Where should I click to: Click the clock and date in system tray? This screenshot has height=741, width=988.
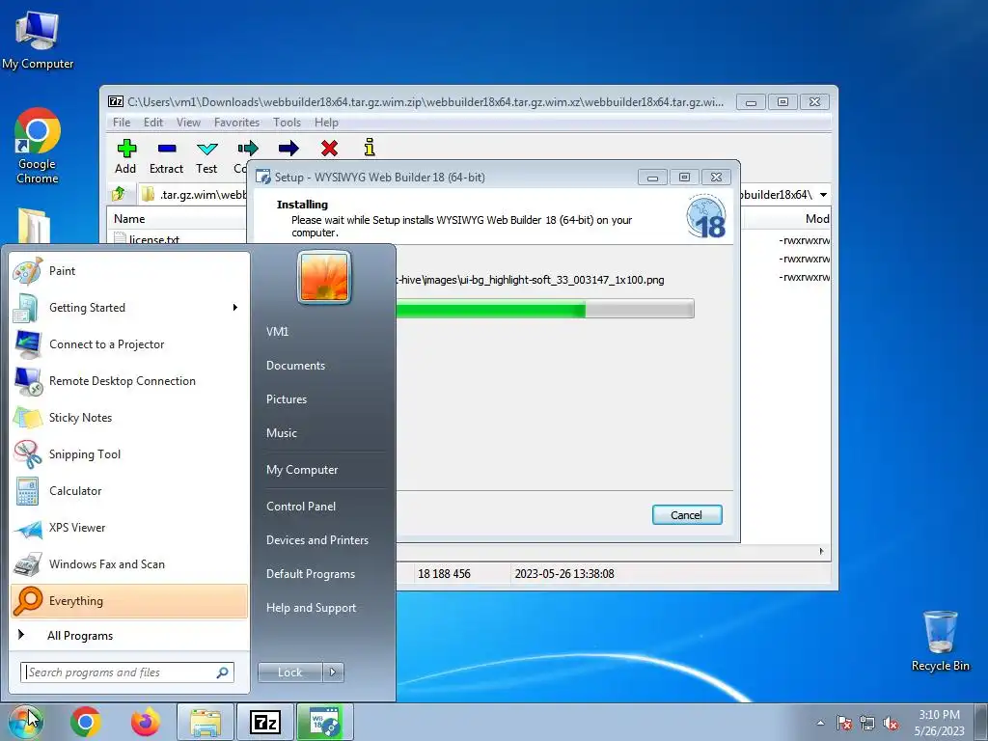(939, 723)
